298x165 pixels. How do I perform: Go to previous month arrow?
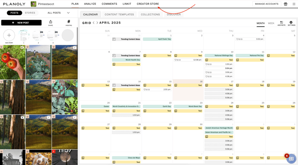94,23
